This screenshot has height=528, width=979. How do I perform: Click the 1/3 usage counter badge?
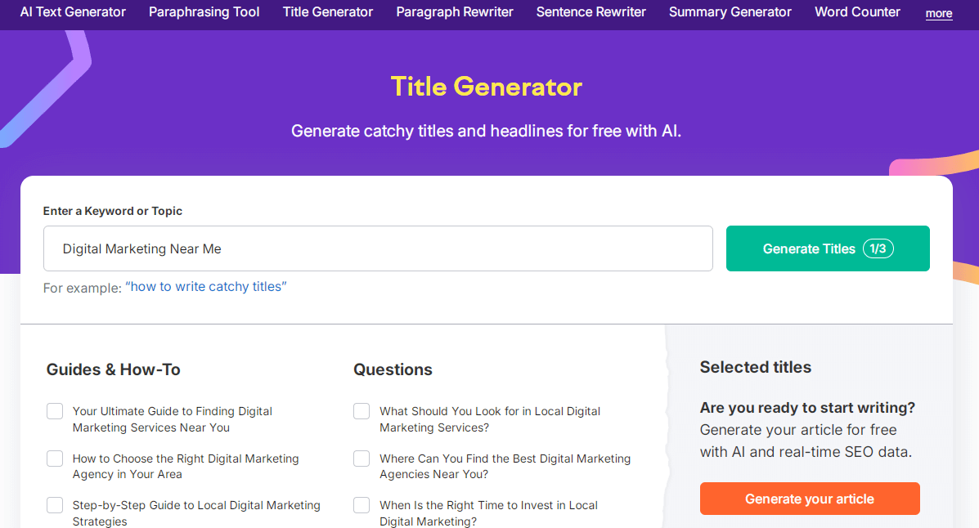(878, 248)
